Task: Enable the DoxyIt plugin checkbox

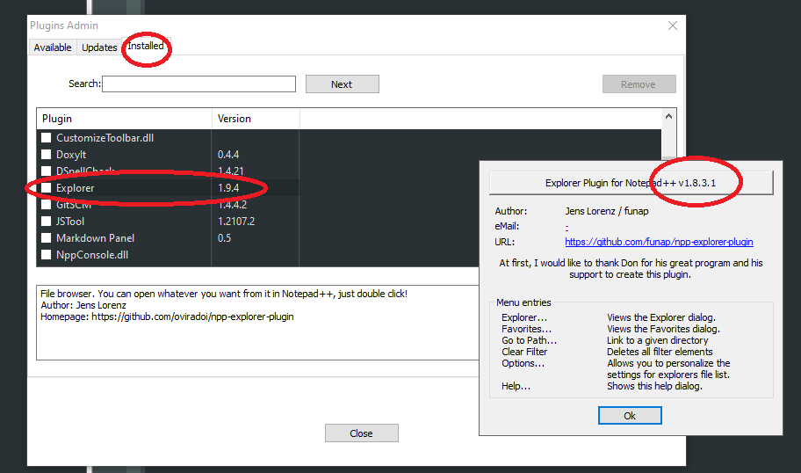Action: coord(47,155)
